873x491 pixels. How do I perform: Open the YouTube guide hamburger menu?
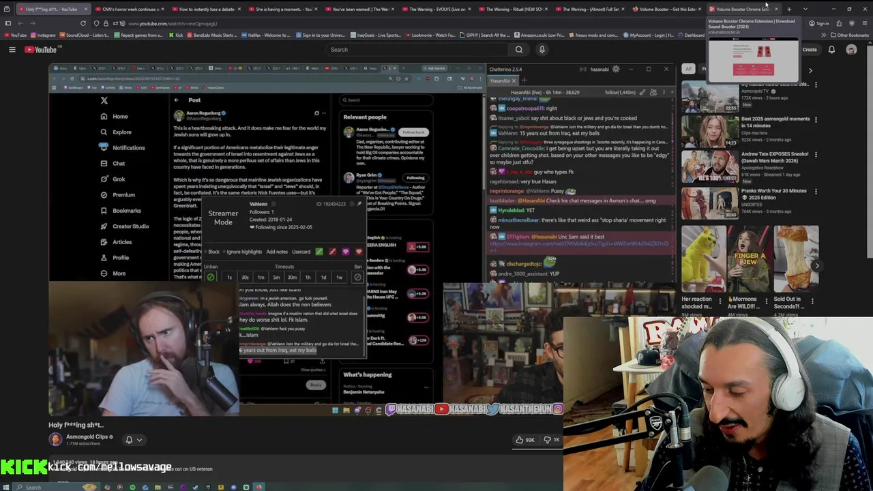pos(12,49)
